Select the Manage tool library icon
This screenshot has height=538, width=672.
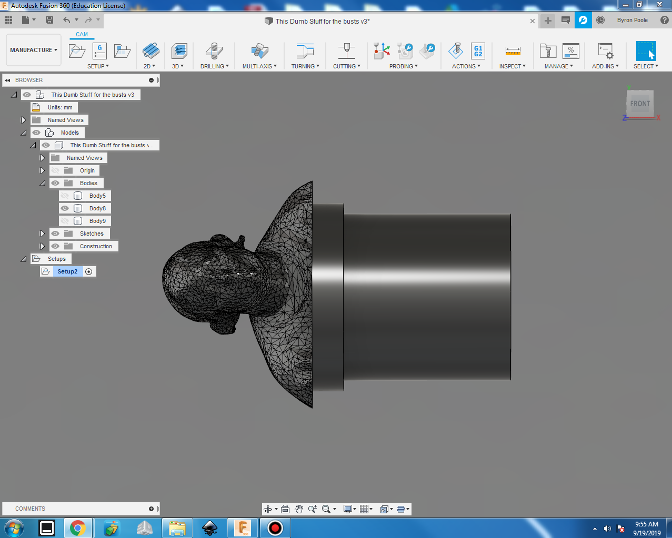(x=547, y=51)
